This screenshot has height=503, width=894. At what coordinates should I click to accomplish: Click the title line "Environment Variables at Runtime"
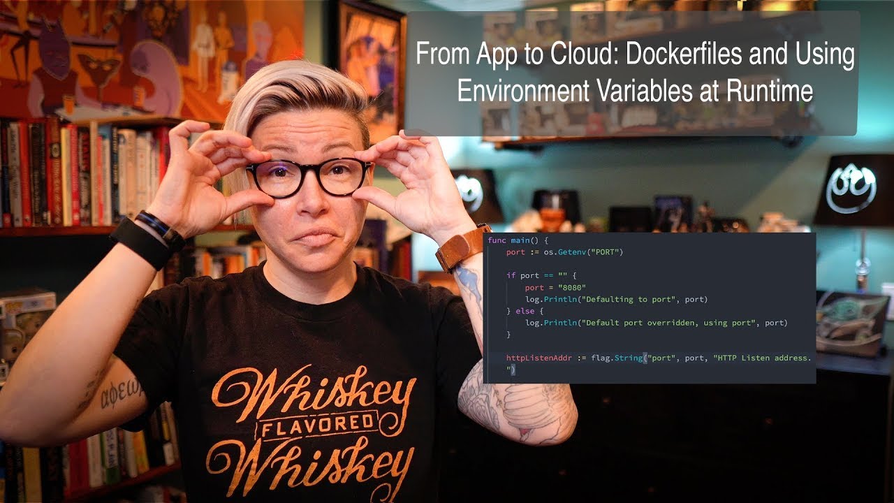click(x=635, y=91)
